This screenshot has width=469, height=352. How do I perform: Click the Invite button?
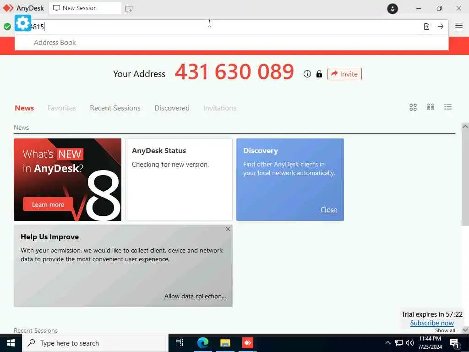344,74
